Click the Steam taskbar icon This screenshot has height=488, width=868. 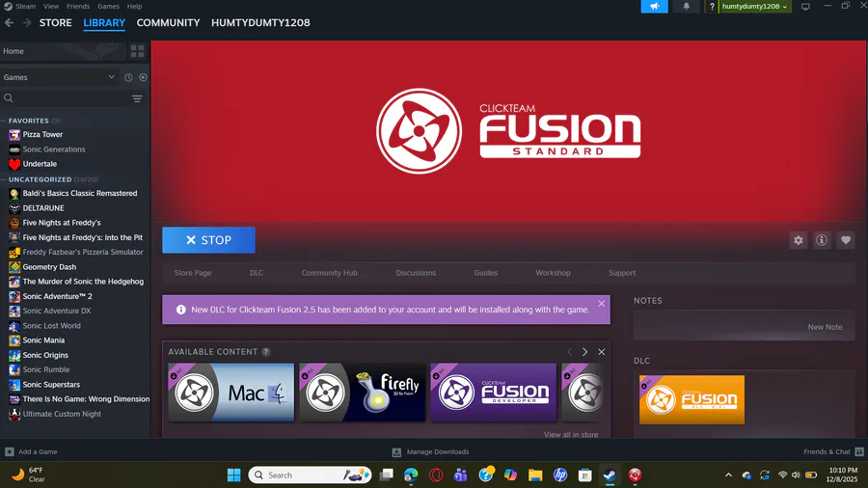pos(610,474)
